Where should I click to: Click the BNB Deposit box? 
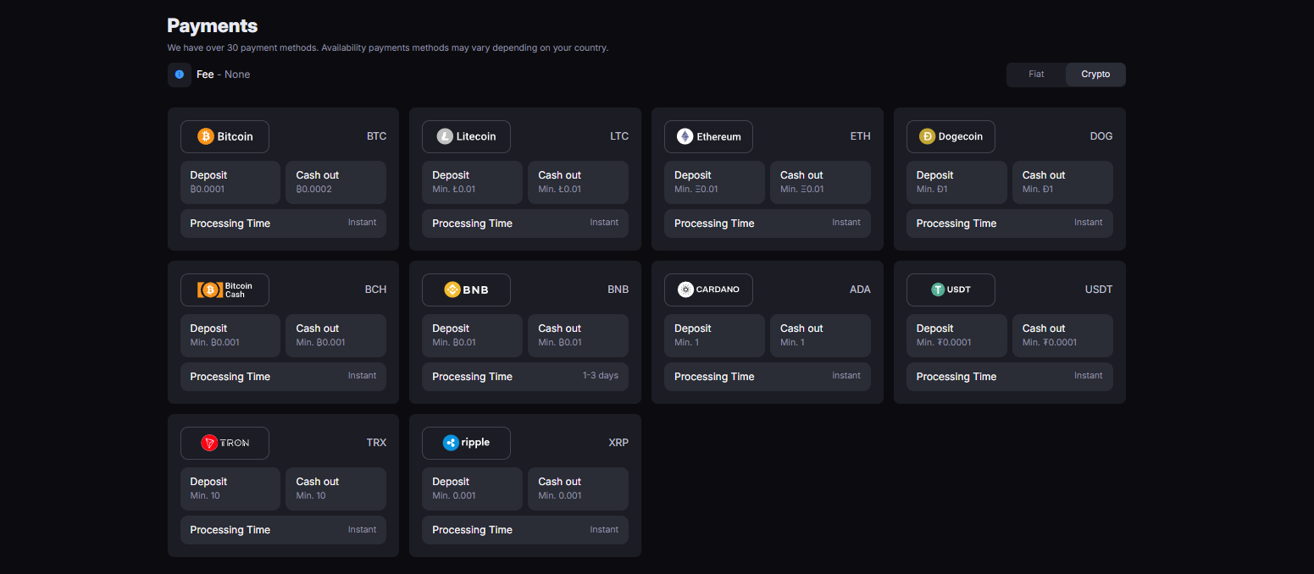(x=472, y=335)
